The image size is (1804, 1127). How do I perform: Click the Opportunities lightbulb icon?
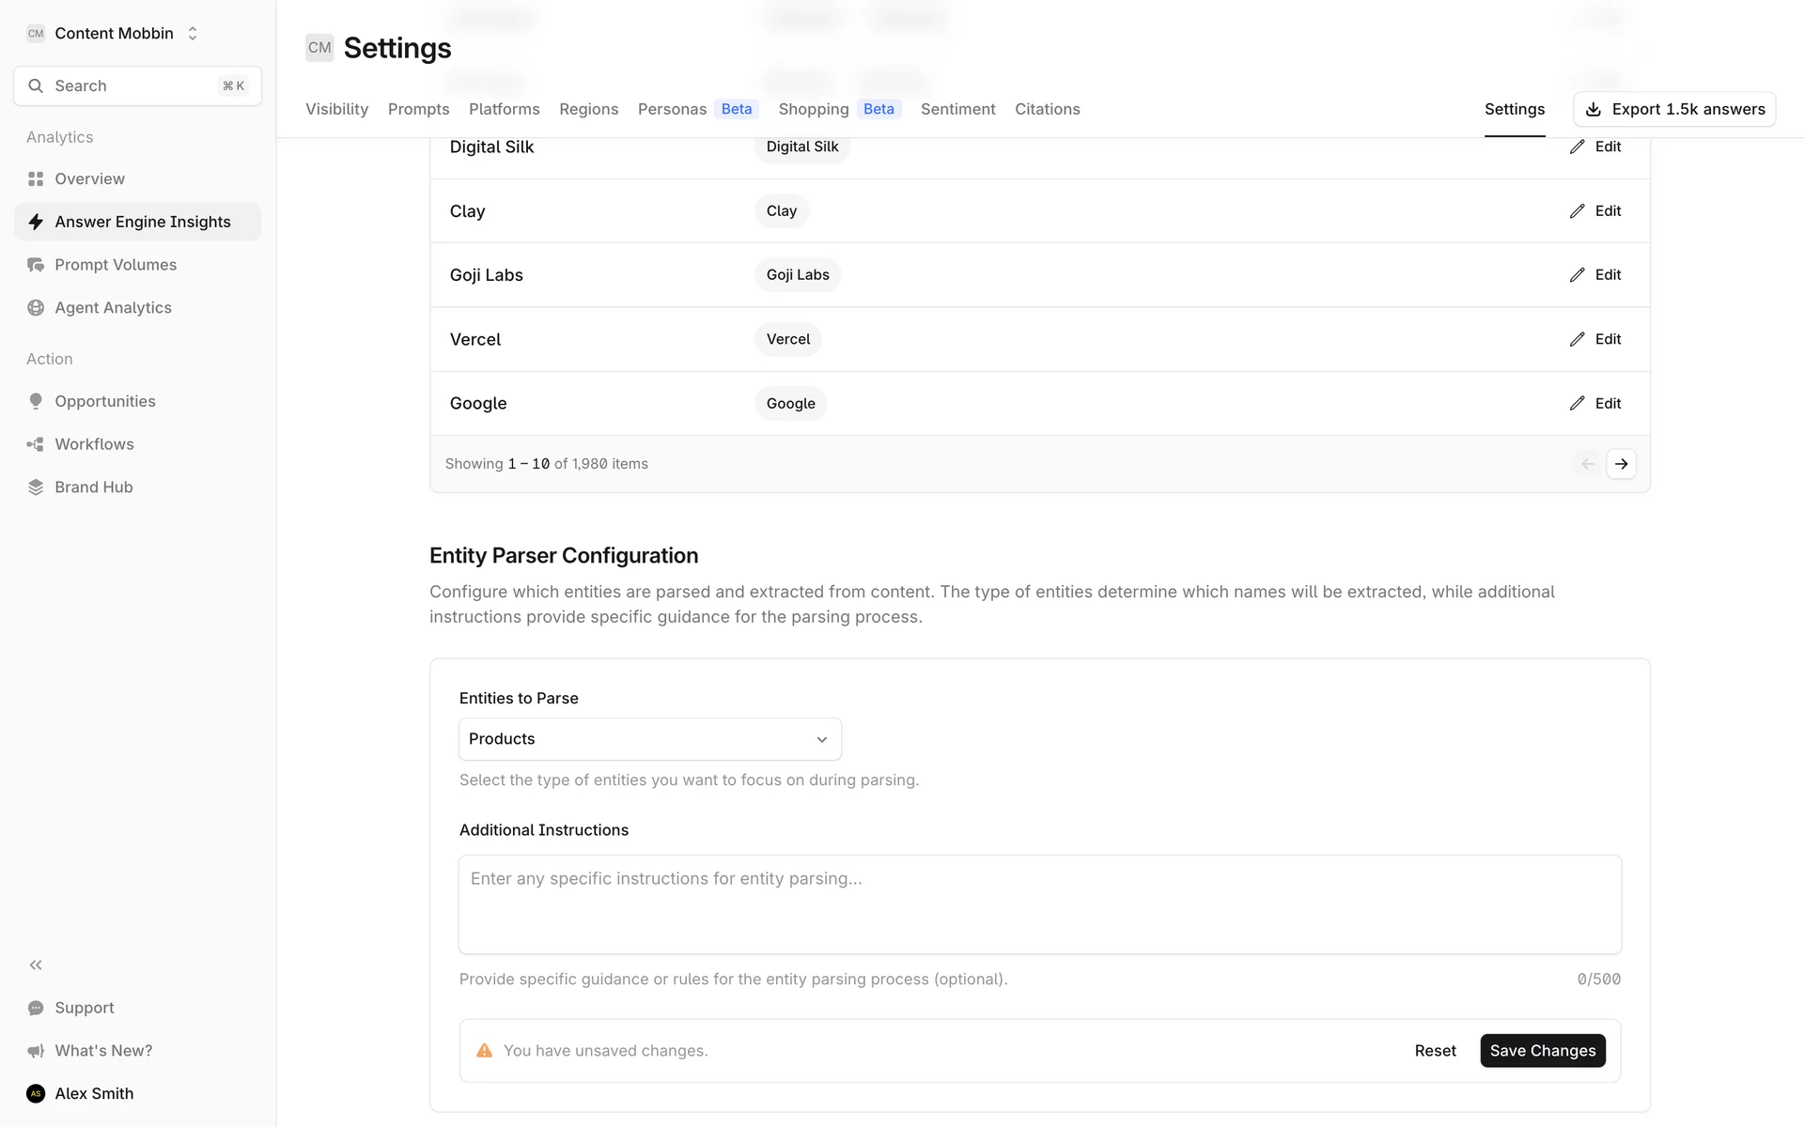36,401
